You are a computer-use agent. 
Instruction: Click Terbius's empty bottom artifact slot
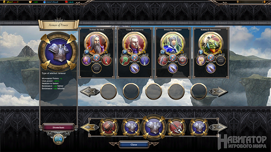(97, 68)
